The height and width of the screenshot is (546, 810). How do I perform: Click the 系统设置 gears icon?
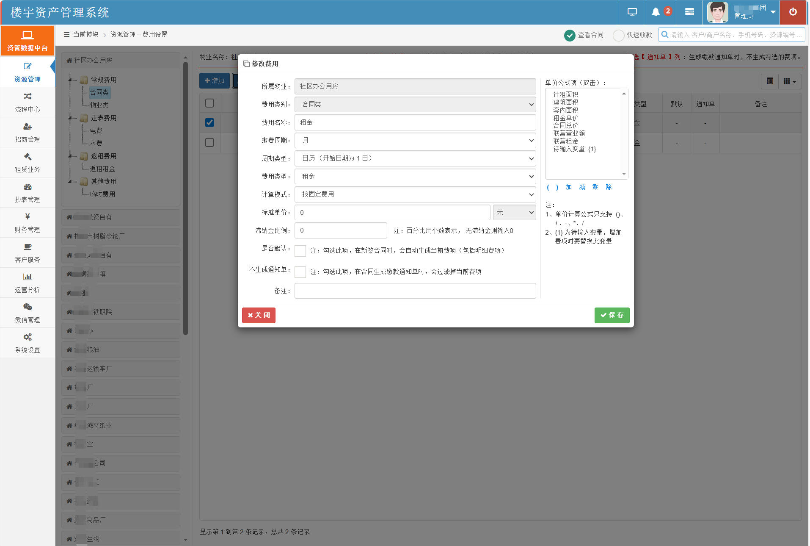[28, 337]
